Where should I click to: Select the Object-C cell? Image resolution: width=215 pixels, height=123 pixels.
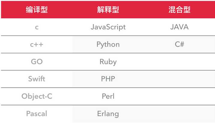36,96
